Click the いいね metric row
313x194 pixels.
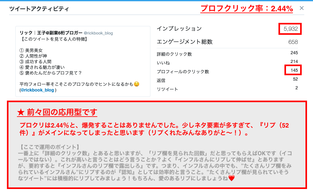pyautogui.click(x=227, y=63)
